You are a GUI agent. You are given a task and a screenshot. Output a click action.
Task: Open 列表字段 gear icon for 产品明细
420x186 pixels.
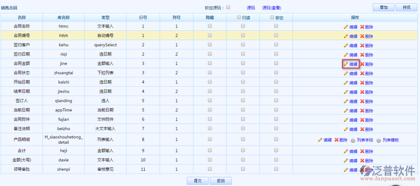pyautogui.click(x=353, y=140)
